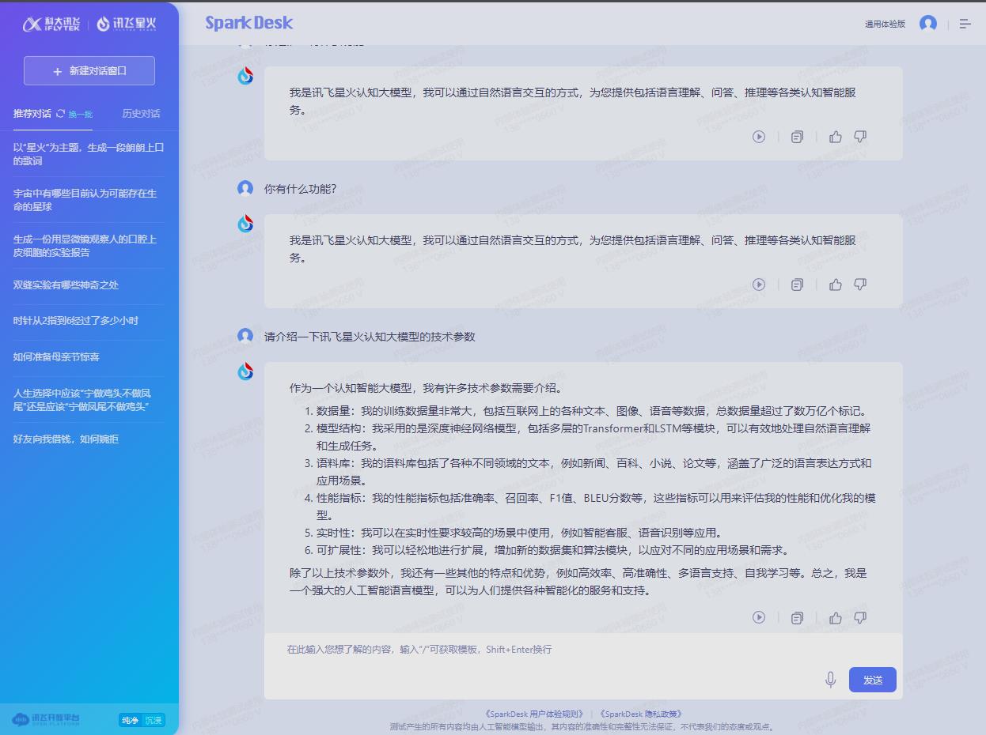Select the suggestion about lyrics themed "星火"
The height and width of the screenshot is (735, 986).
pyautogui.click(x=89, y=154)
